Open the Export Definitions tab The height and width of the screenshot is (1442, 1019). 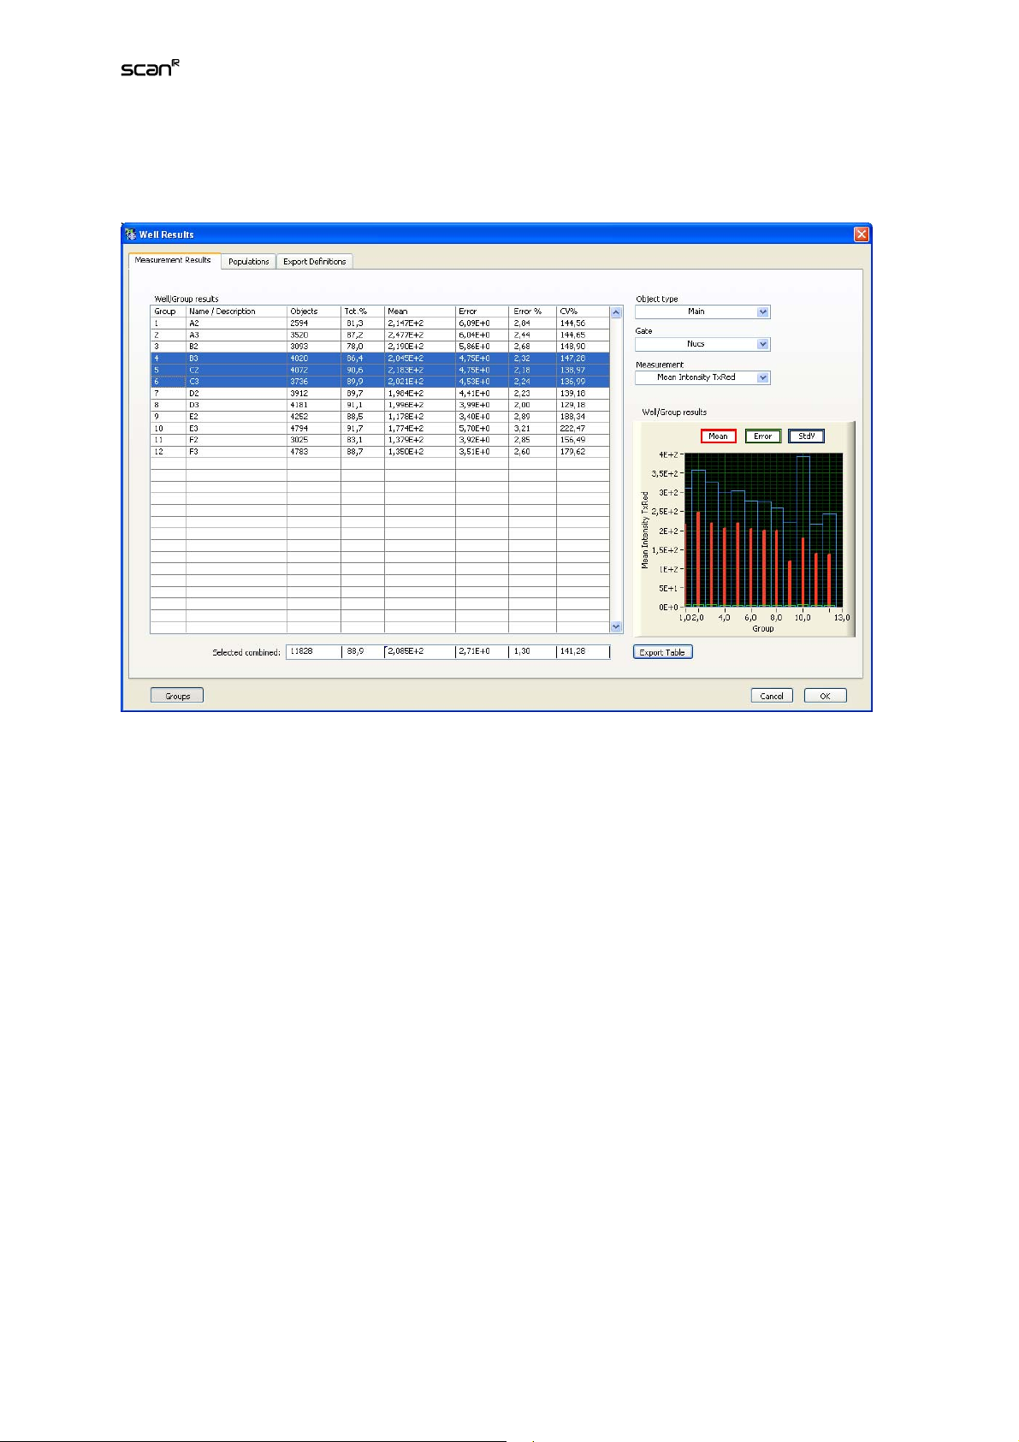point(314,262)
